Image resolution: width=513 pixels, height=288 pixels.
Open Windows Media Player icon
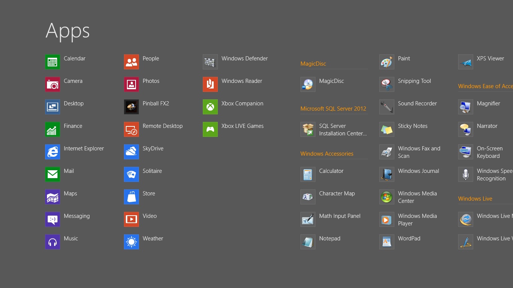coord(387,219)
